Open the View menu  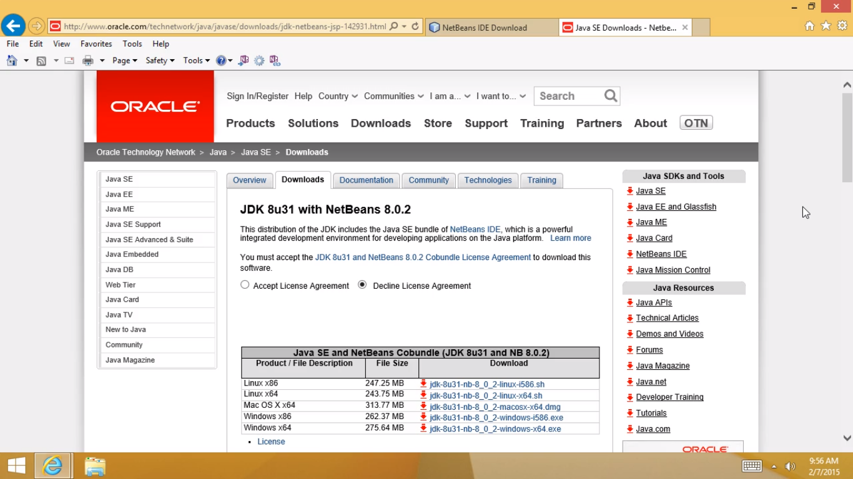[62, 44]
